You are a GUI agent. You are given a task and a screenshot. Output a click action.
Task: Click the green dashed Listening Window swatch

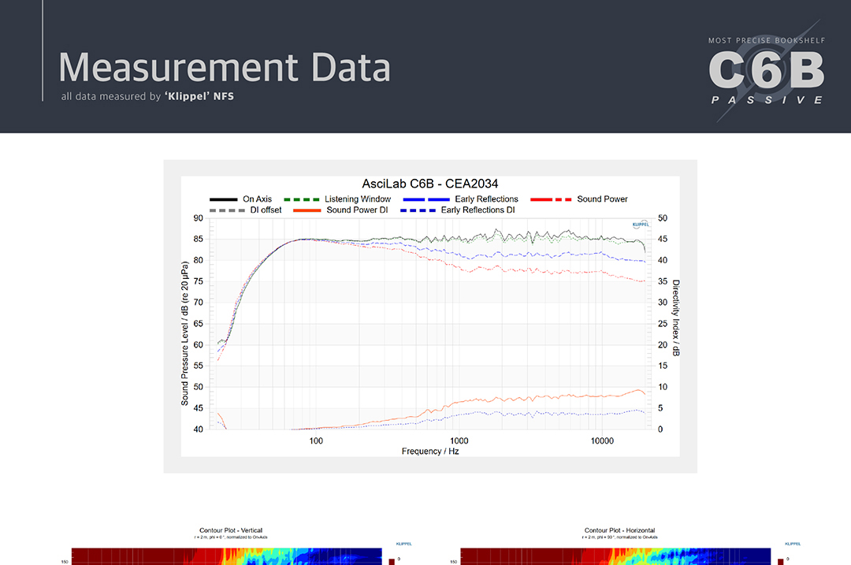301,199
